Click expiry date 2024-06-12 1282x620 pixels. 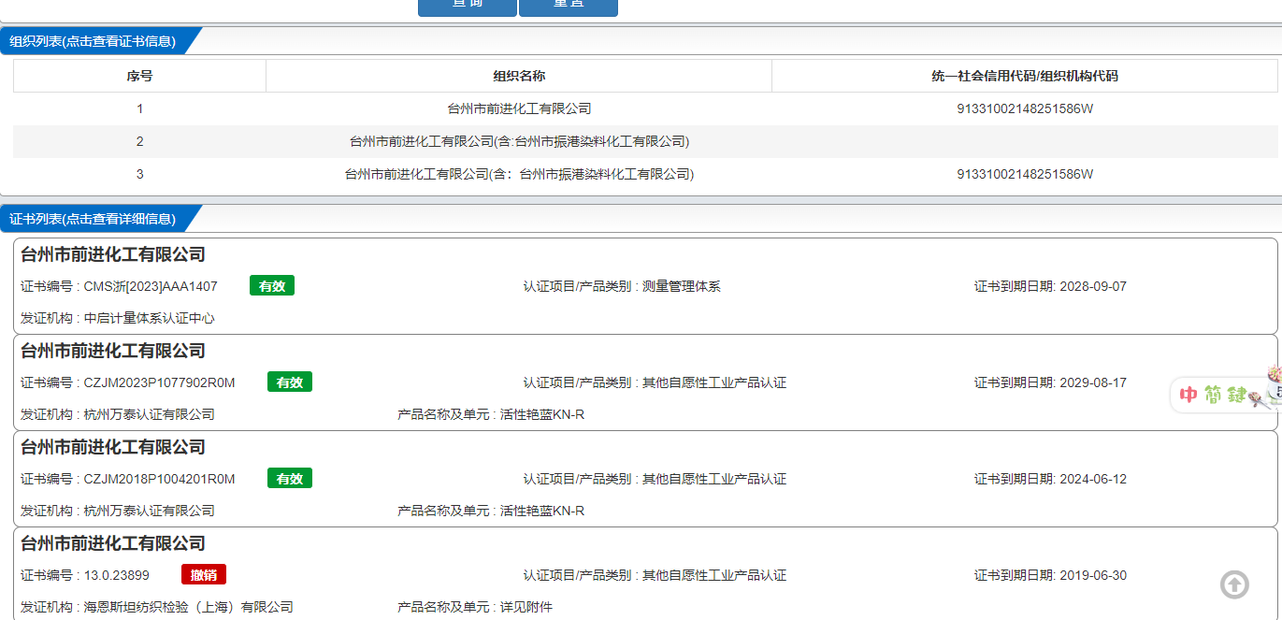pyautogui.click(x=1093, y=479)
